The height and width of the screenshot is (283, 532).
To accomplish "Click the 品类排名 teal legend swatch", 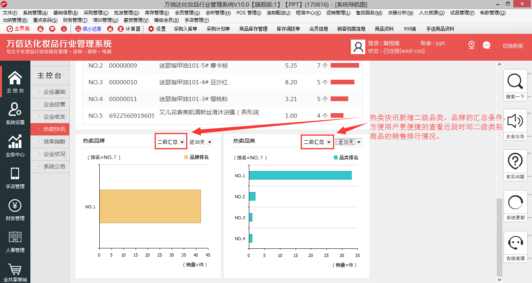I will pos(336,157).
